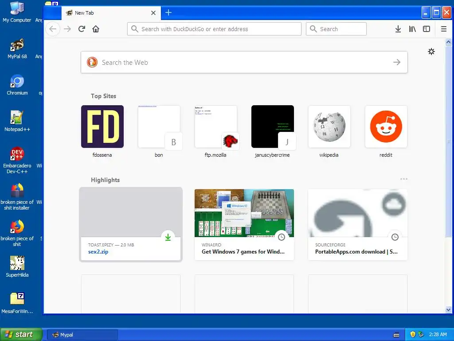454x341 pixels.
Task: Select the New Tab tab
Action: (111, 13)
